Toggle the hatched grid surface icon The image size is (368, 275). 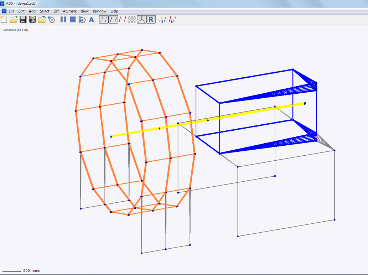tap(132, 20)
